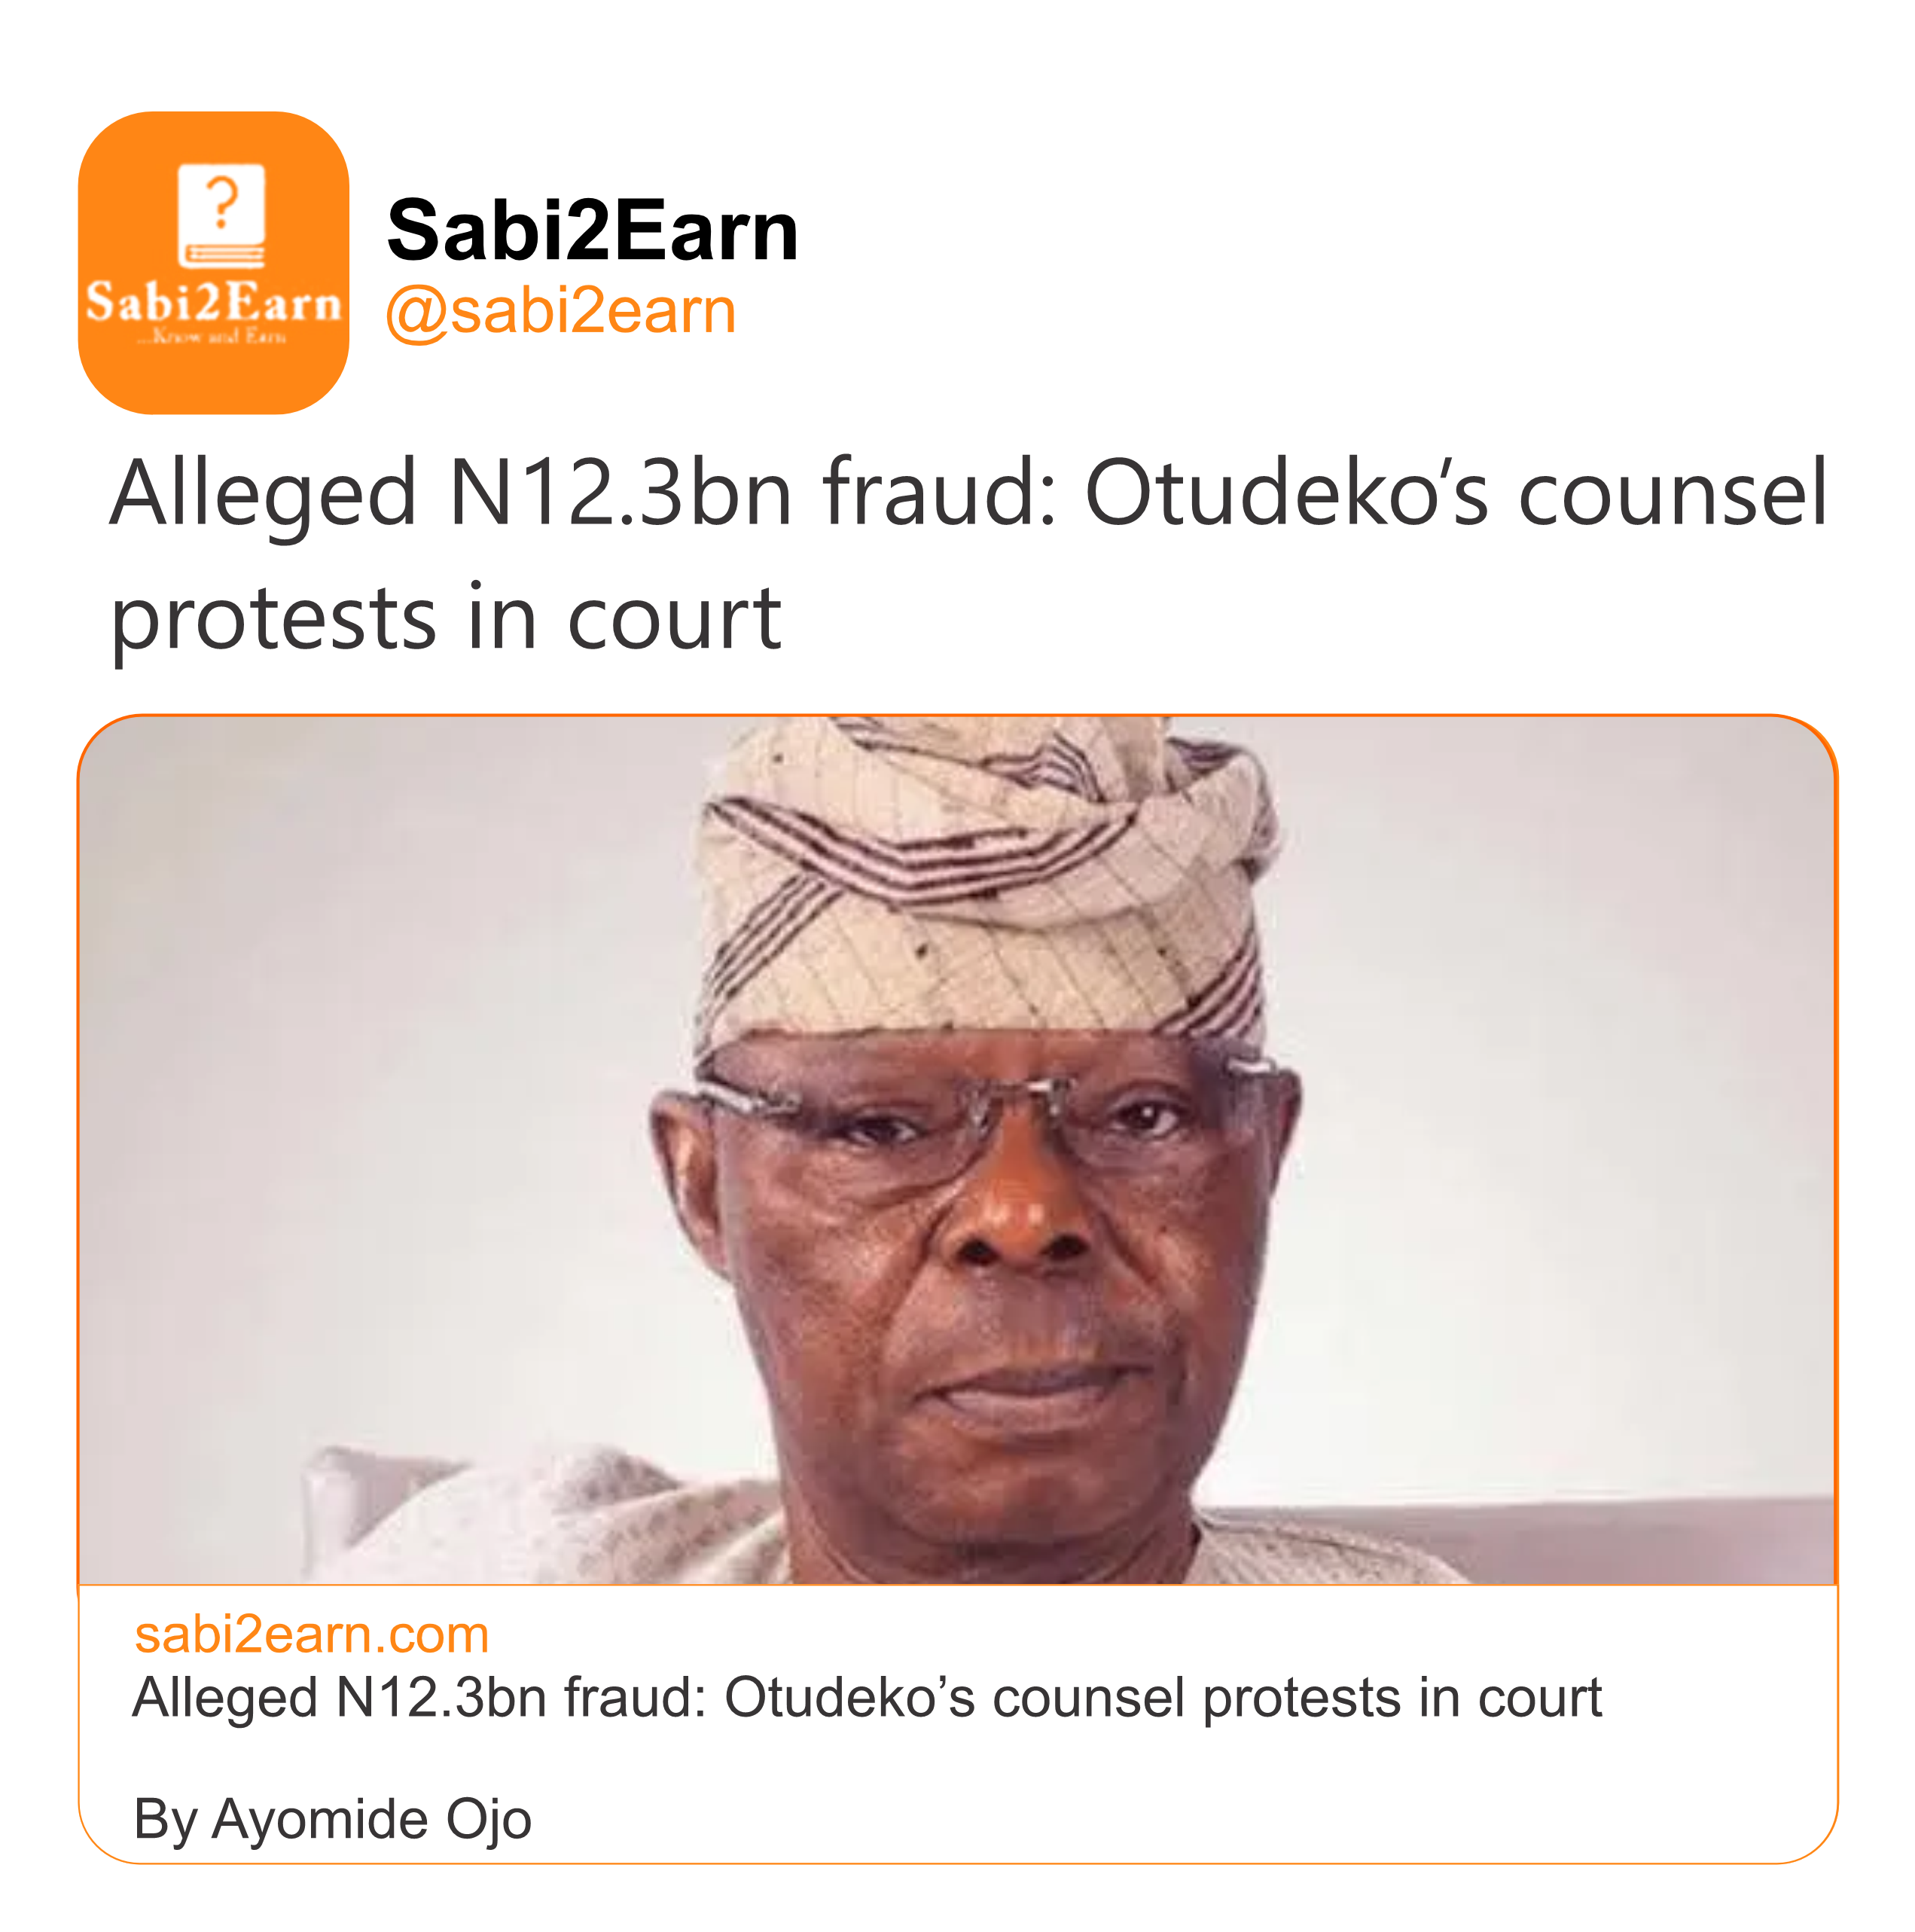Open the @sabi2earn handle
Image resolution: width=1915 pixels, height=1932 pixels.
(561, 311)
